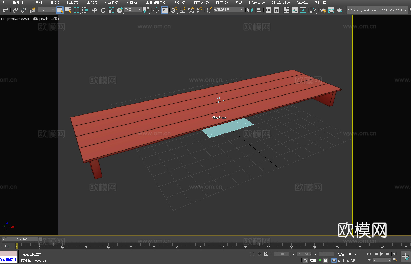Click the Bind to Space Warp icon
This screenshot has width=411, height=264.
pyautogui.click(x=32, y=10)
